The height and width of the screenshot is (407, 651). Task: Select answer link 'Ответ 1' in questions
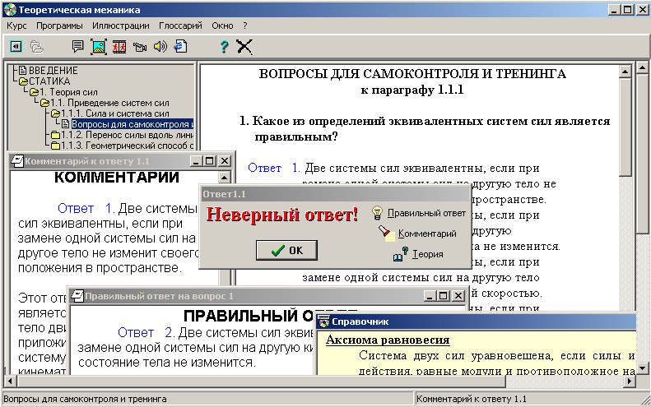(x=273, y=168)
